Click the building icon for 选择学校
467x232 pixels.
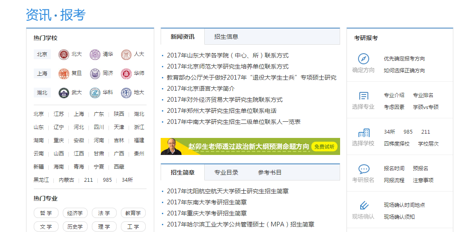point(364,133)
